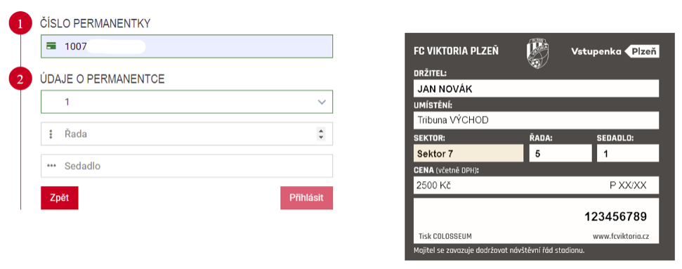Click the Přihlásit button
This screenshot has width=682, height=269.
(307, 198)
